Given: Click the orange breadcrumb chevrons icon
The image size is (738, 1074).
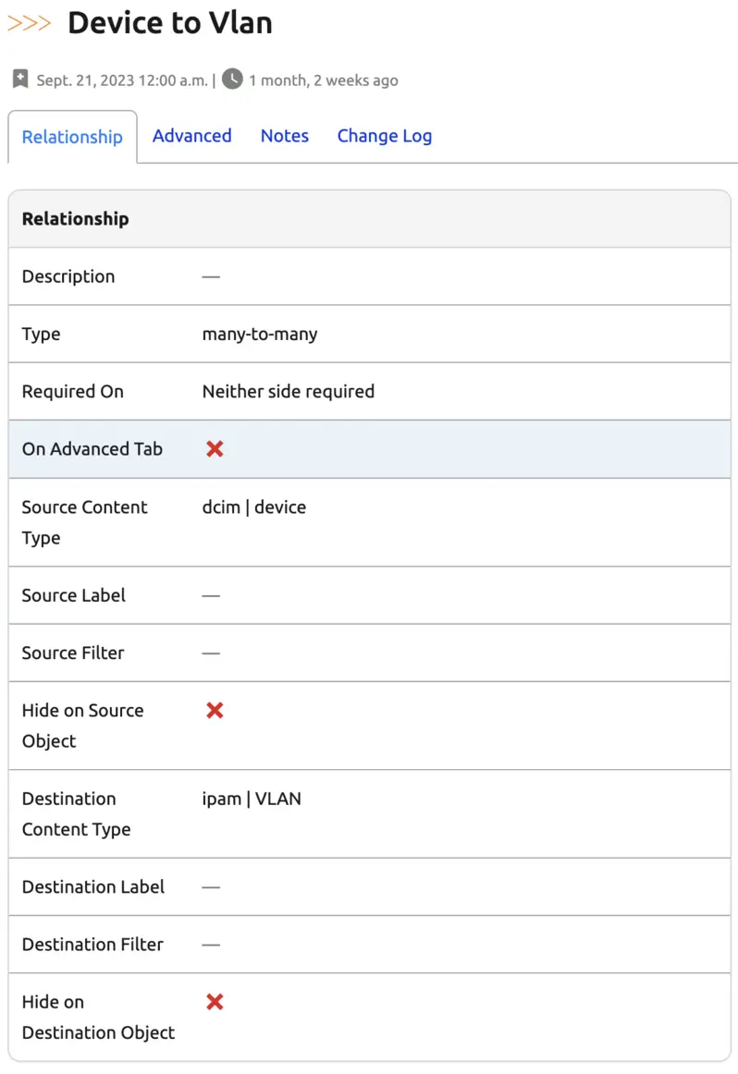Looking at the screenshot, I should point(29,23).
